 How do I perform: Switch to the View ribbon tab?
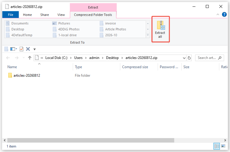[61, 15]
